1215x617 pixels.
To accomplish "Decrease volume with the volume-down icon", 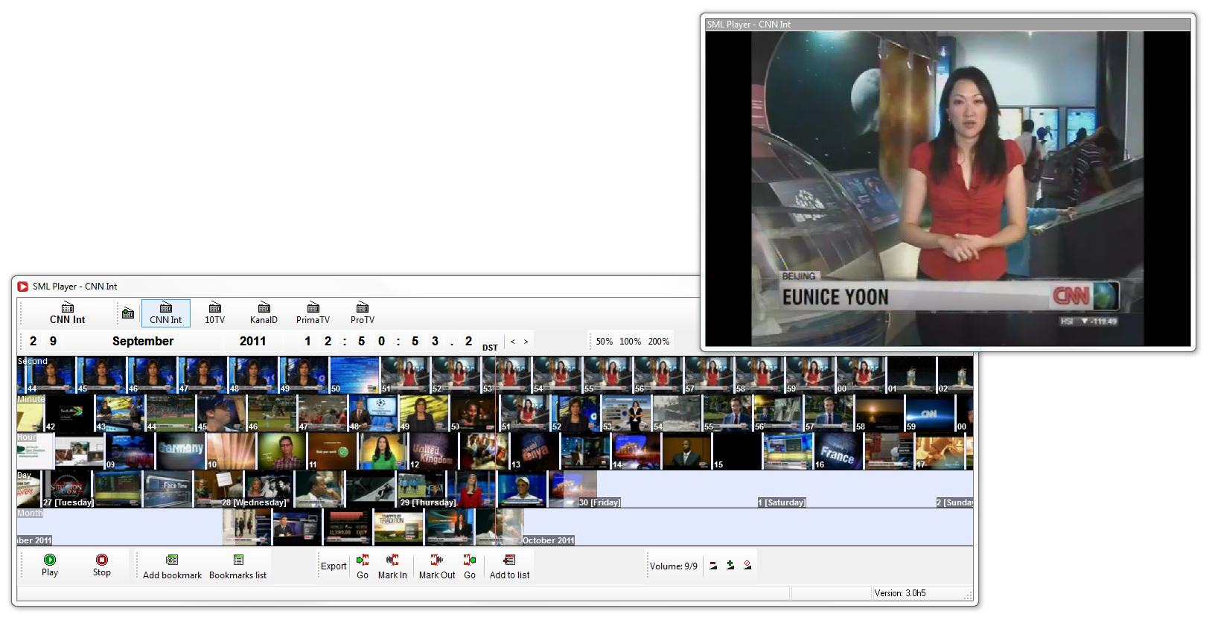I will coord(713,566).
